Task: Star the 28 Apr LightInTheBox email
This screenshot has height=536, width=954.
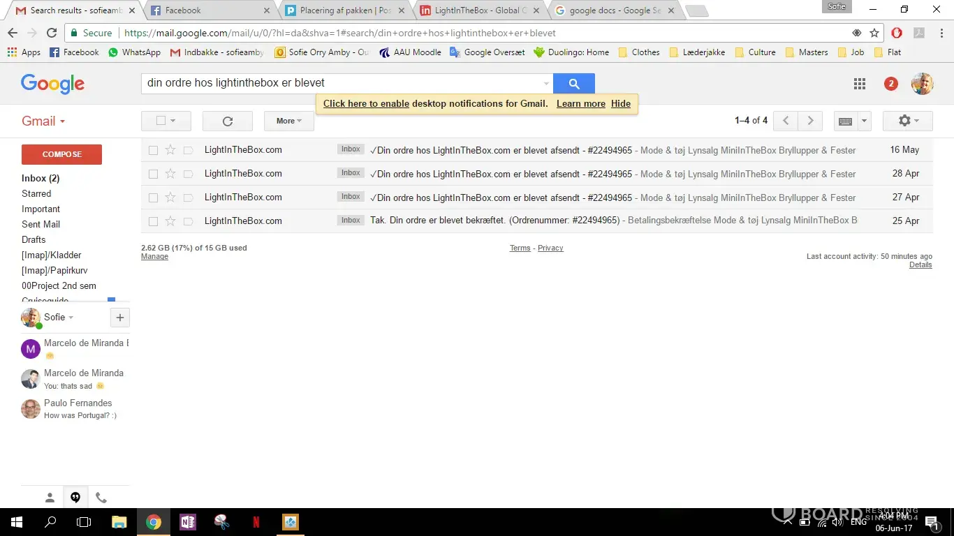Action: pyautogui.click(x=170, y=174)
